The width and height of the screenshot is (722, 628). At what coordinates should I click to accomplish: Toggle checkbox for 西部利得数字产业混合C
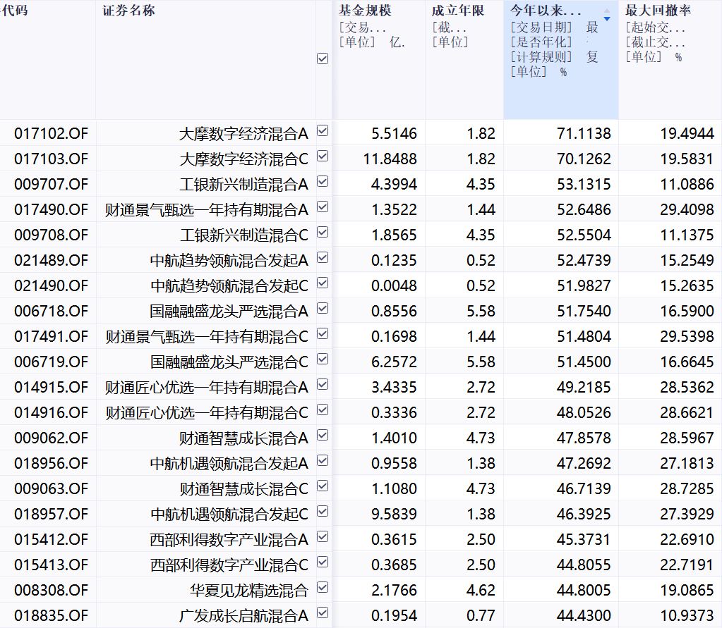323,562
